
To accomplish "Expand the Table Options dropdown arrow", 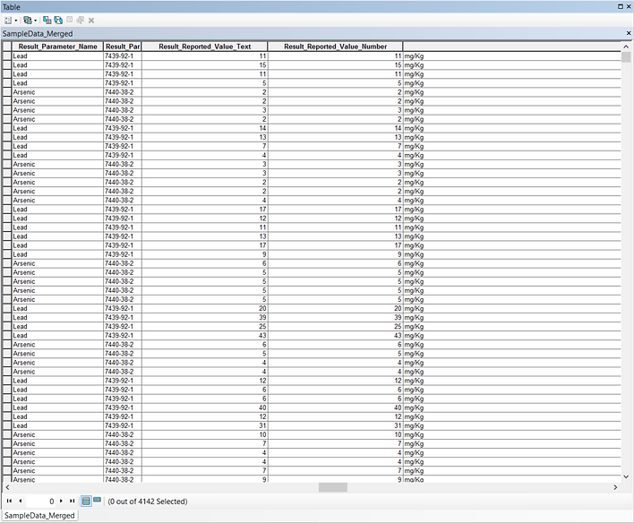I will pyautogui.click(x=16, y=21).
